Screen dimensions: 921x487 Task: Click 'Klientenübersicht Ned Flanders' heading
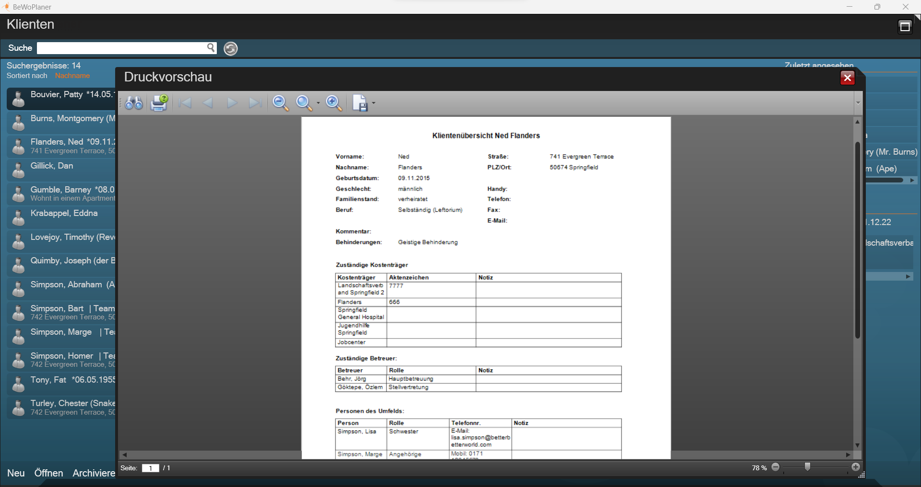(x=486, y=136)
